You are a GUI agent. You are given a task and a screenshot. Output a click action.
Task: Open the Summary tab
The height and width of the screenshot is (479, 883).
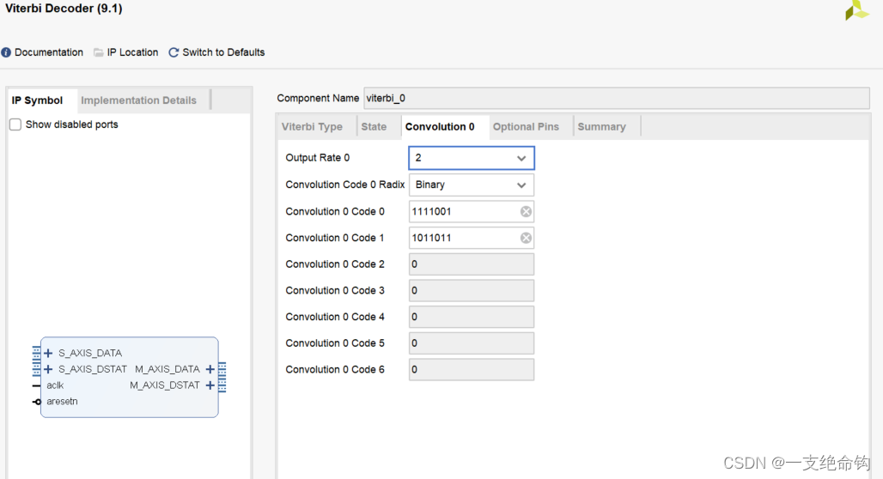click(x=601, y=127)
